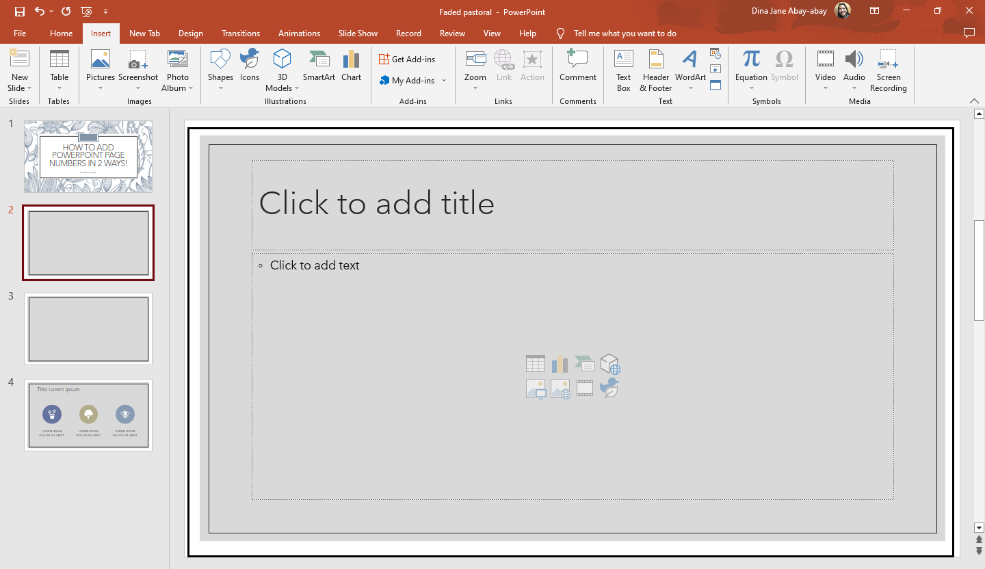This screenshot has height=569, width=985.
Task: Use Tell me what you want to do
Action: pos(625,33)
